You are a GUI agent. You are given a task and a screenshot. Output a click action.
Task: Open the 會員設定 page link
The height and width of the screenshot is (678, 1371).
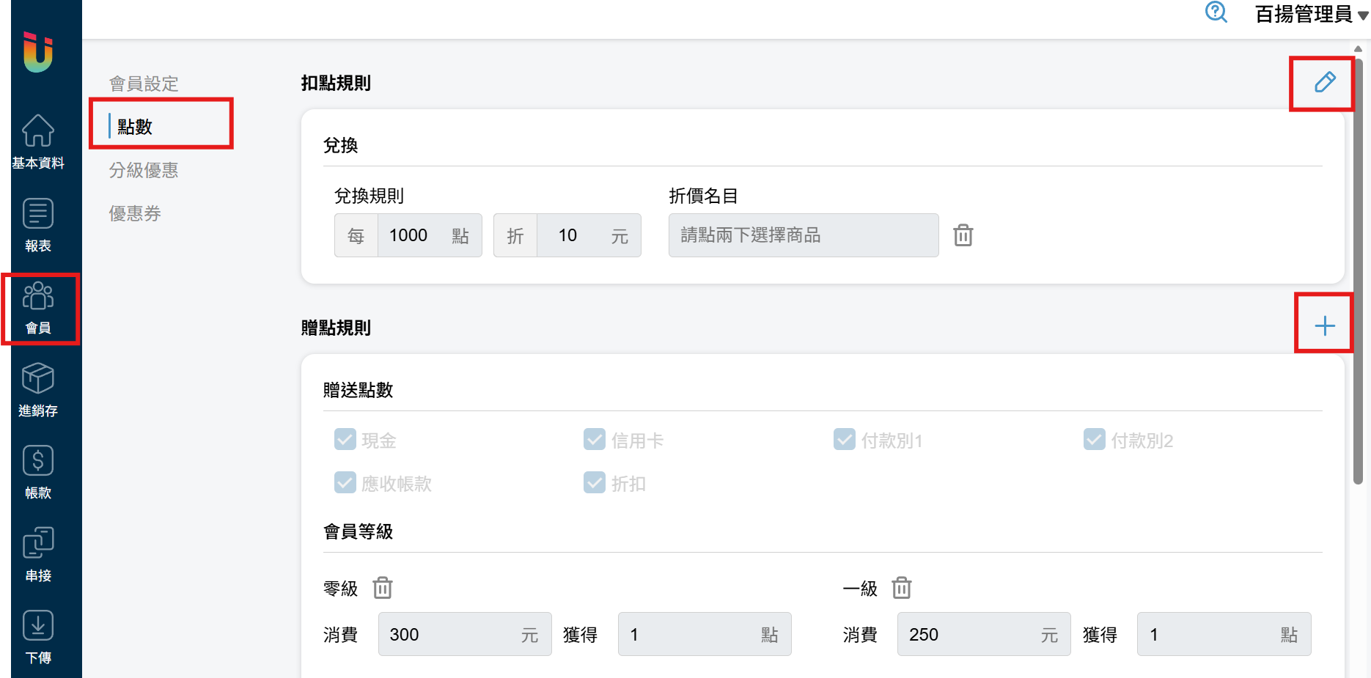click(x=144, y=84)
